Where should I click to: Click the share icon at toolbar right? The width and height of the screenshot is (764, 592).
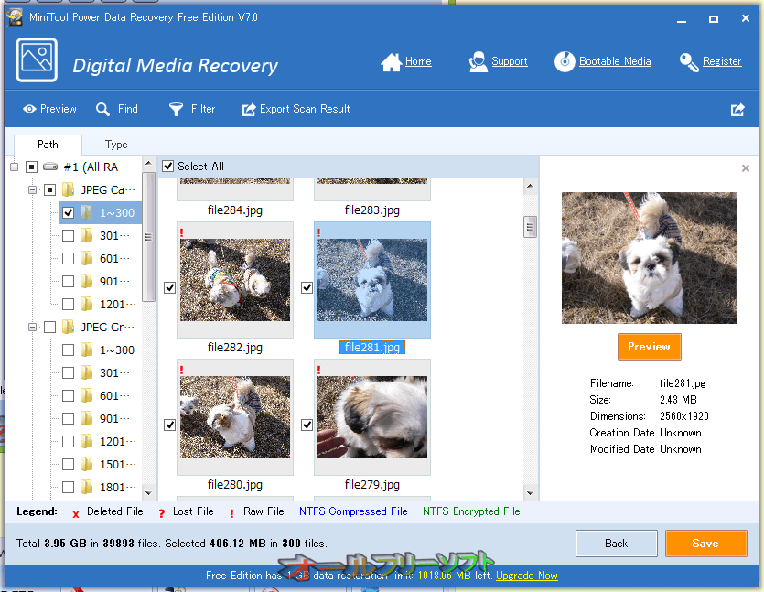(737, 110)
